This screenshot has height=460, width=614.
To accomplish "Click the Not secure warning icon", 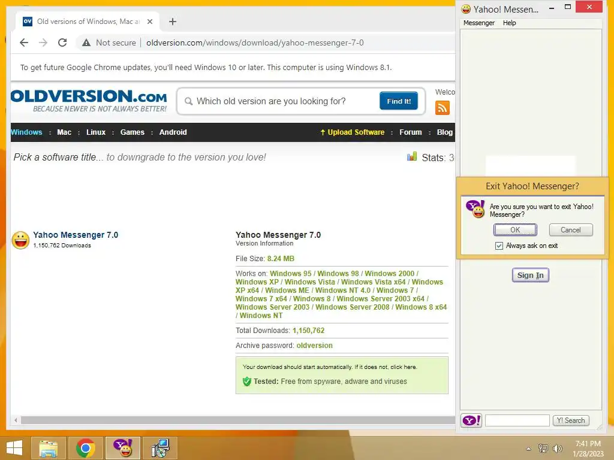I will point(86,43).
